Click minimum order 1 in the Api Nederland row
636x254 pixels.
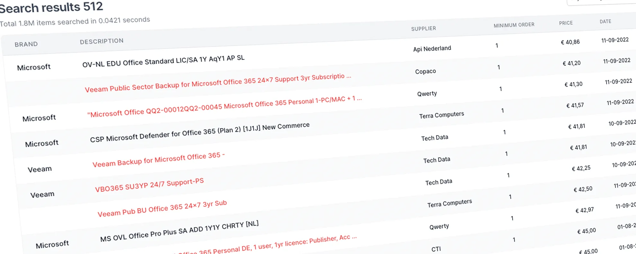497,46
